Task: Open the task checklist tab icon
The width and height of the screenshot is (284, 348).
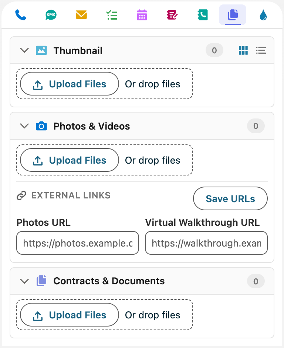Action: tap(112, 15)
